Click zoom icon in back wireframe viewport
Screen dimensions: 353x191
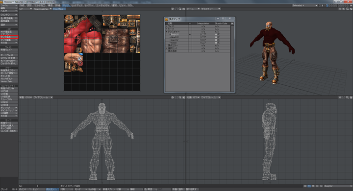point(180,97)
